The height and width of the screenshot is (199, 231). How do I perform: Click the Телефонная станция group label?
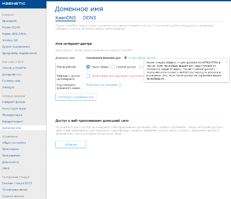(x=16, y=177)
